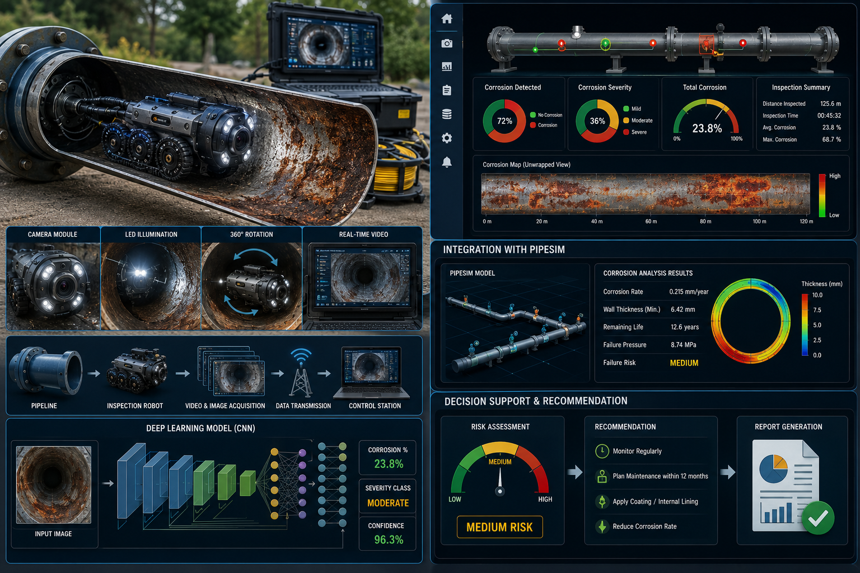
Task: Click the Max. Corrosion 68.7 % value
Action: (x=831, y=139)
